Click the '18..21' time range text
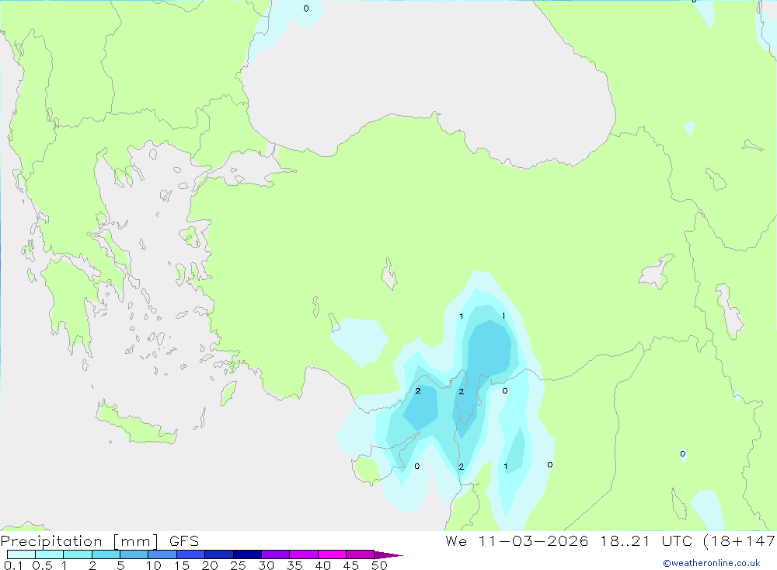Viewport: 777px width, 570px height. pyautogui.click(x=625, y=540)
